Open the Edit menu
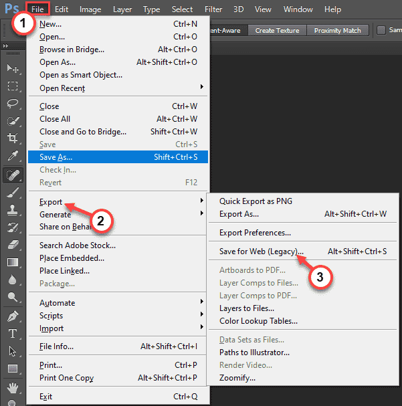This screenshot has width=402, height=406. tap(62, 9)
